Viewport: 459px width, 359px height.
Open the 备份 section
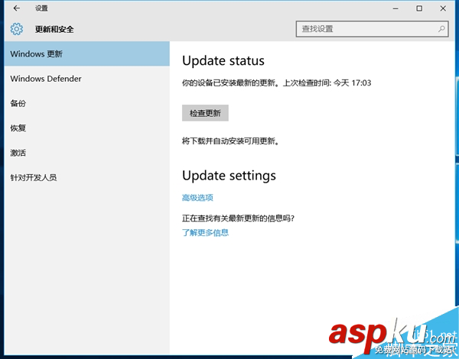[x=87, y=103]
